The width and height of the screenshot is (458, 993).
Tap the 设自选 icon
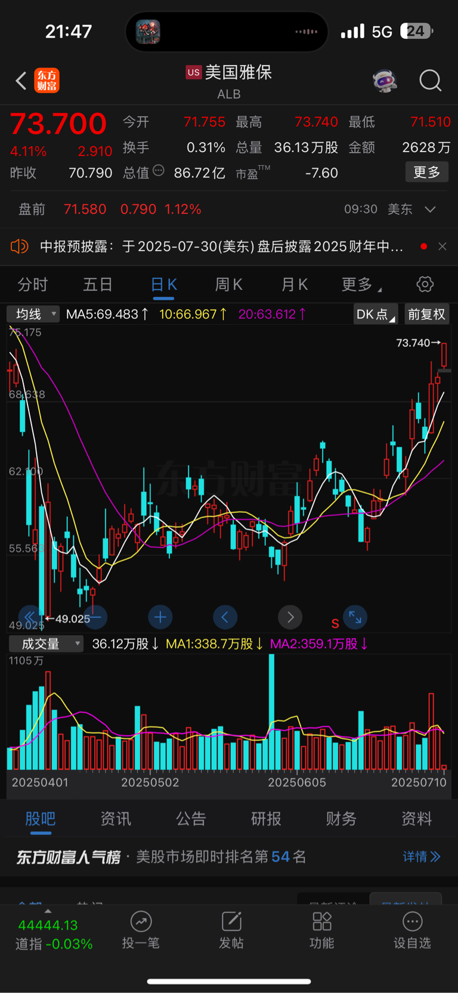pos(412,921)
